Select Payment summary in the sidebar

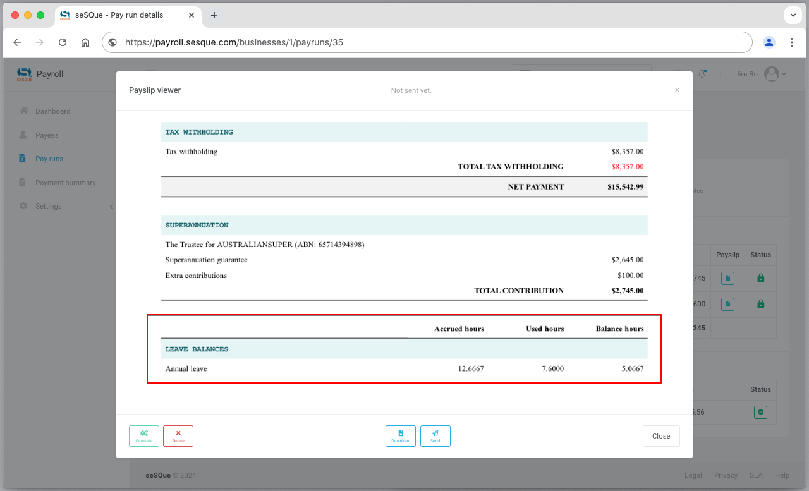point(65,183)
